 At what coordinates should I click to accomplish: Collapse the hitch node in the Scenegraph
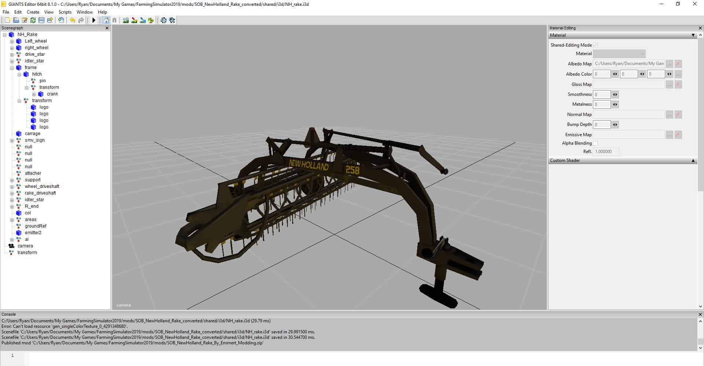(19, 74)
